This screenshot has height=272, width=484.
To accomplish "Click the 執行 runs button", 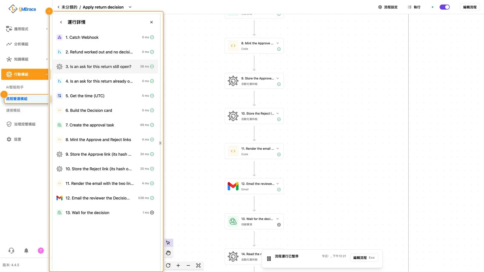I will pos(414,7).
